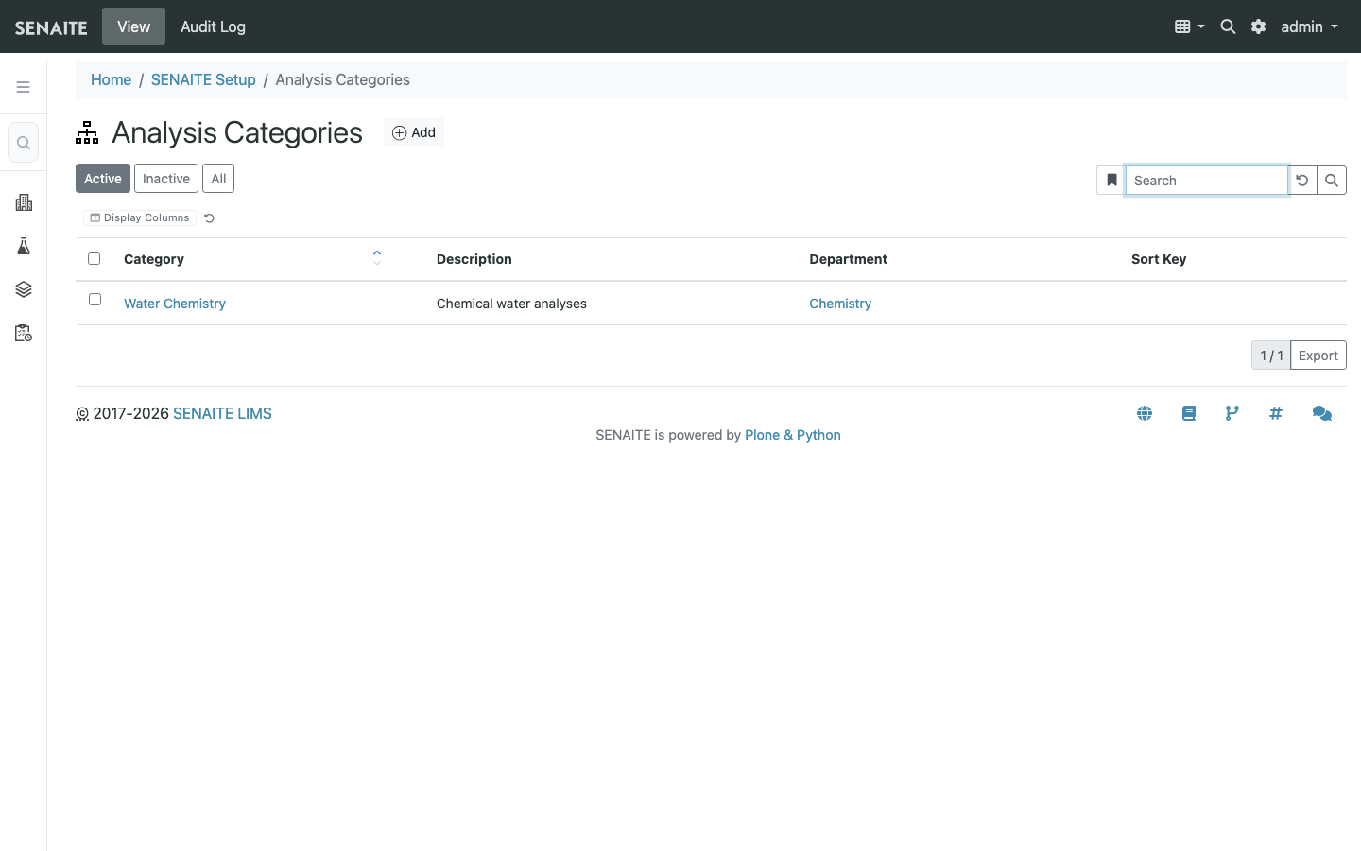Open the admin user dropdown

click(1309, 26)
